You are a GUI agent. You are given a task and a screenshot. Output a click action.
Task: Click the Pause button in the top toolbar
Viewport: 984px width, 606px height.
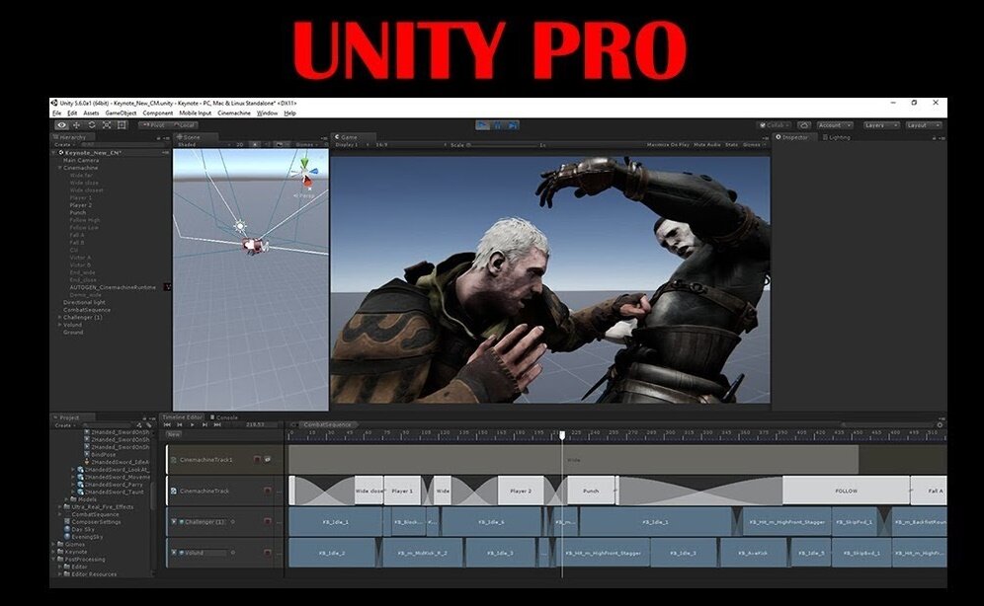click(x=498, y=125)
